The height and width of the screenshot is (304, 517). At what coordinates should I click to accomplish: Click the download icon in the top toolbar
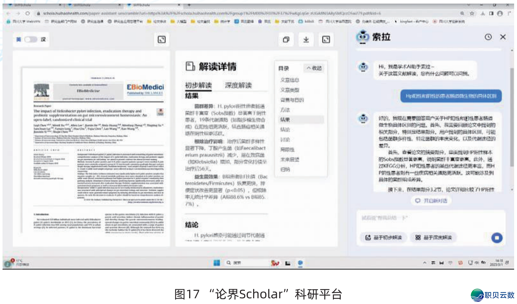306,39
